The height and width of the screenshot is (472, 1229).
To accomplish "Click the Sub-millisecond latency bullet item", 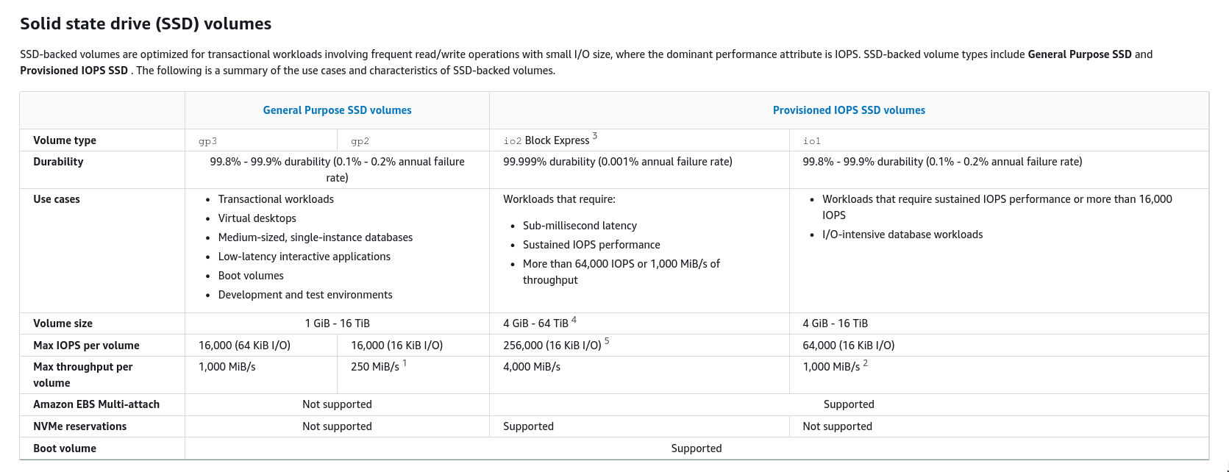I will pos(580,226).
